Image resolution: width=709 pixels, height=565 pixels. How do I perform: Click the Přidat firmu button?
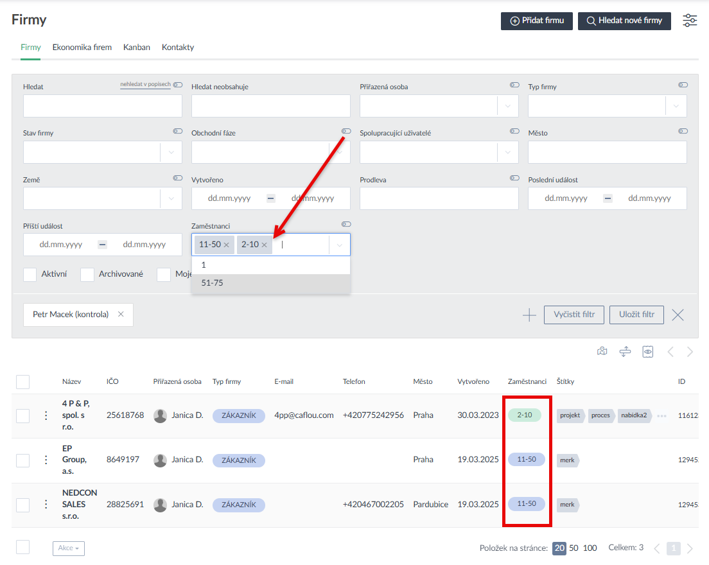pyautogui.click(x=537, y=21)
